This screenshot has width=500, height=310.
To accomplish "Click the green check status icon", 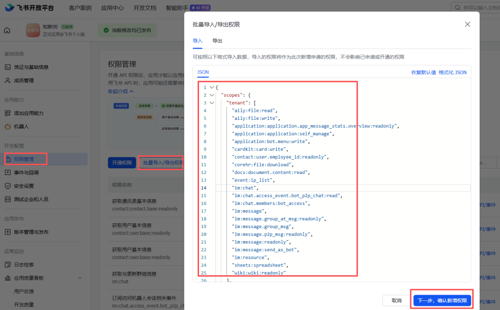I will [106, 30].
